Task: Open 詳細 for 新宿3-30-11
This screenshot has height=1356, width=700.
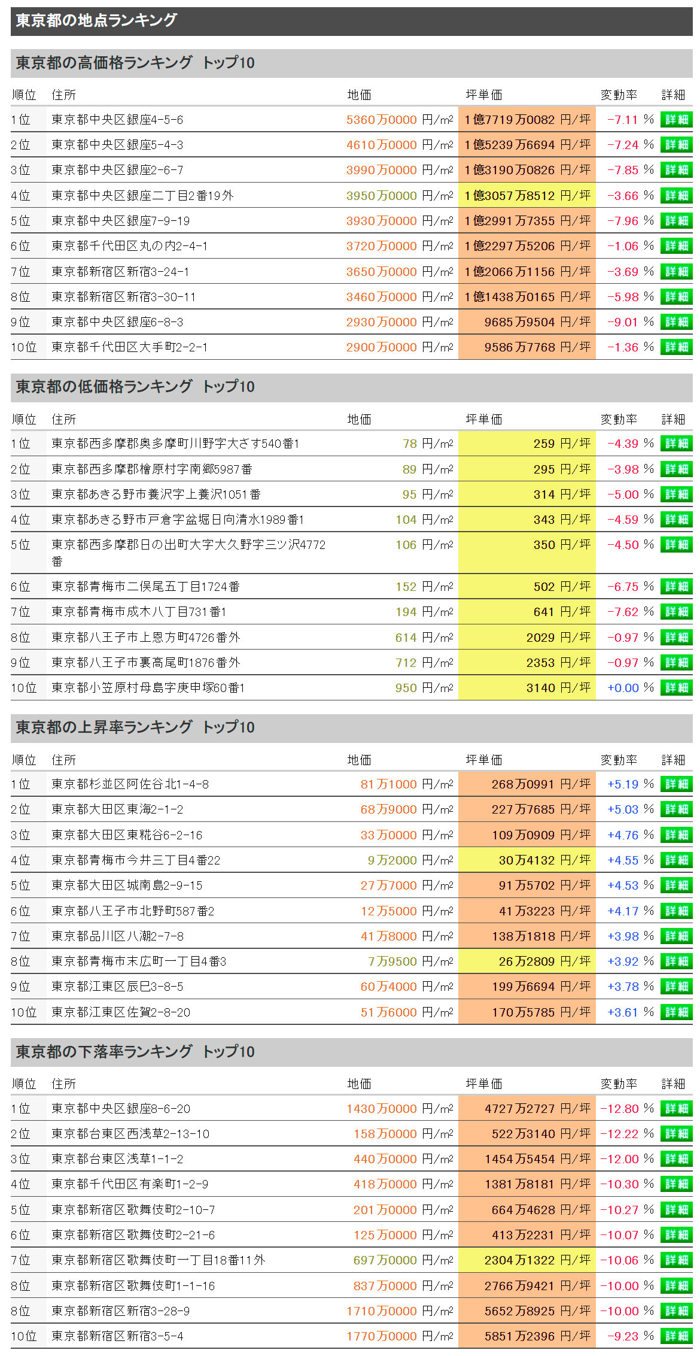Action: point(676,297)
